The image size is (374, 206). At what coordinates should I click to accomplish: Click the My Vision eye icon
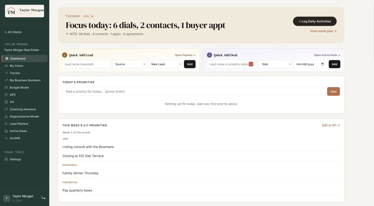tap(6, 66)
